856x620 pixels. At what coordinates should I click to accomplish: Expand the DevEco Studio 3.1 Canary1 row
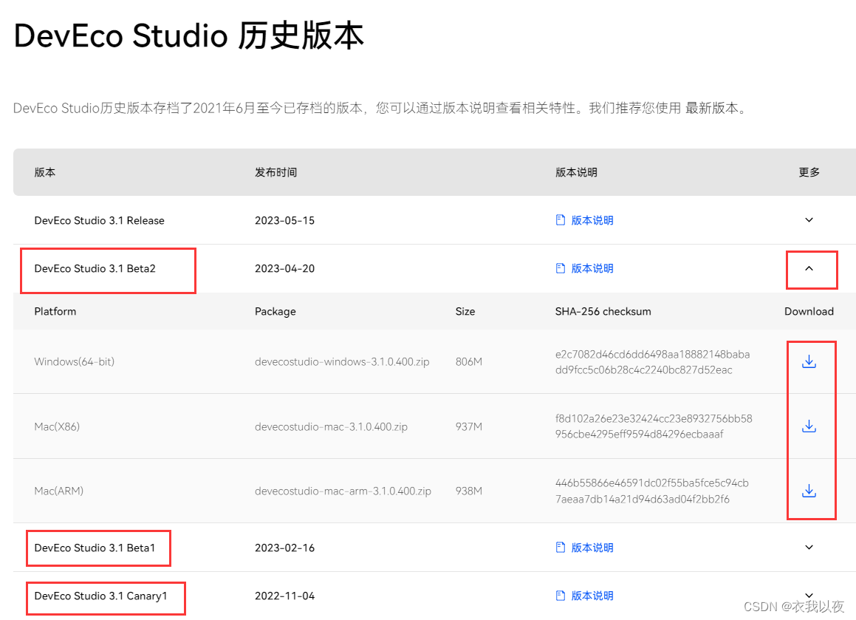point(809,595)
